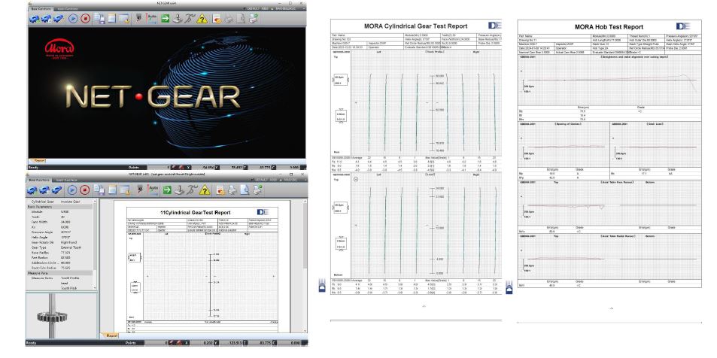Click the Auto measure icon in bottom report window
The width and height of the screenshot is (717, 358).
pos(153,190)
